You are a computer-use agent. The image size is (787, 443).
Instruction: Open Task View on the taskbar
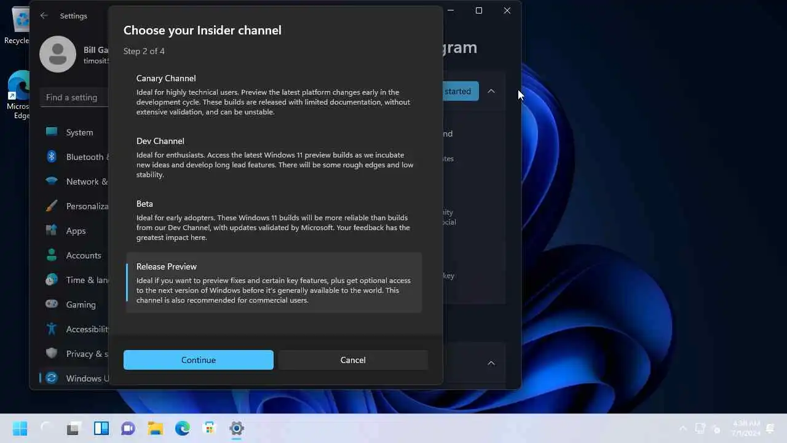[74, 428]
